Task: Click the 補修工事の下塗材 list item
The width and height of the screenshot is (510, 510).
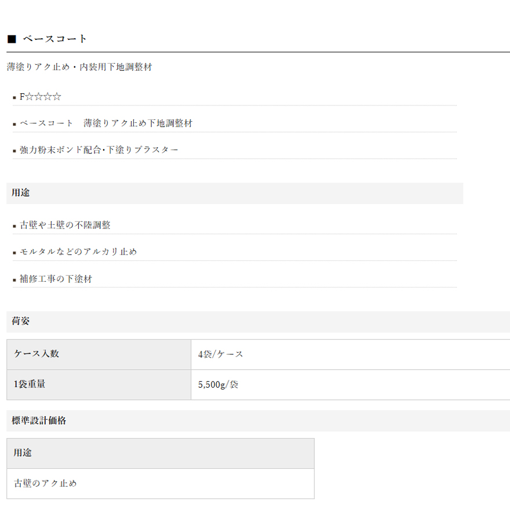Action: coord(56,279)
